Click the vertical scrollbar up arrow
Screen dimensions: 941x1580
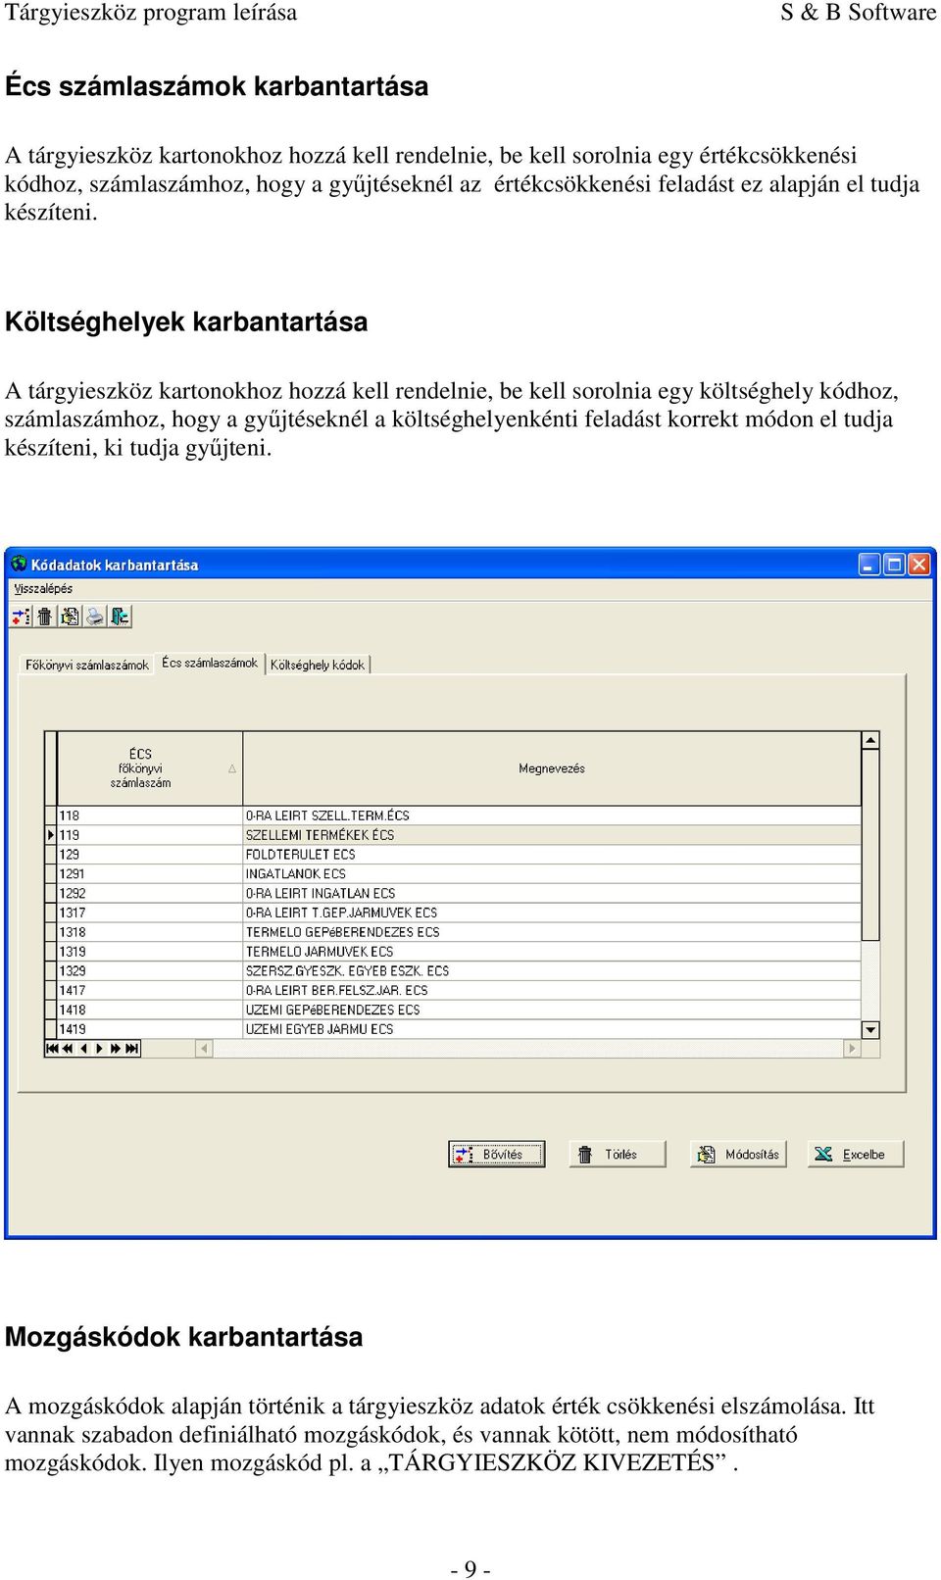870,741
